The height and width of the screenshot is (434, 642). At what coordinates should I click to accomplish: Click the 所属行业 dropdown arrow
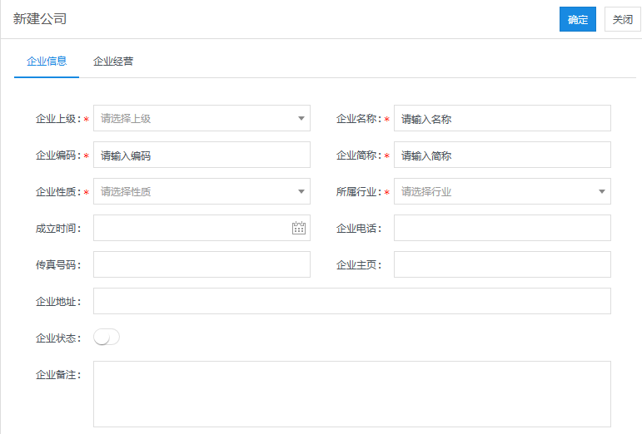pos(602,191)
